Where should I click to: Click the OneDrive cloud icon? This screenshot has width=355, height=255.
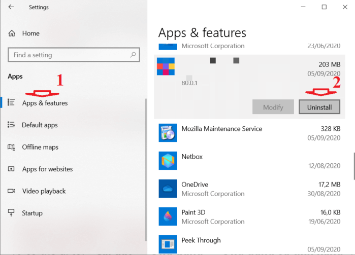click(x=168, y=189)
